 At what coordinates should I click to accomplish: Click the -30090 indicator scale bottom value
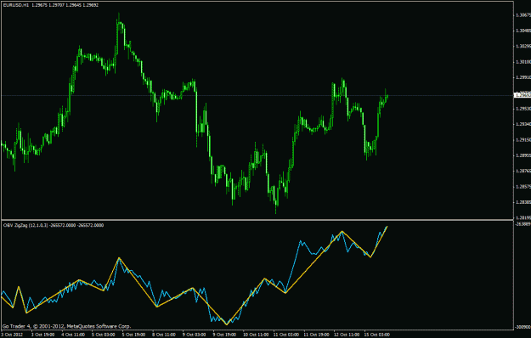(523, 327)
